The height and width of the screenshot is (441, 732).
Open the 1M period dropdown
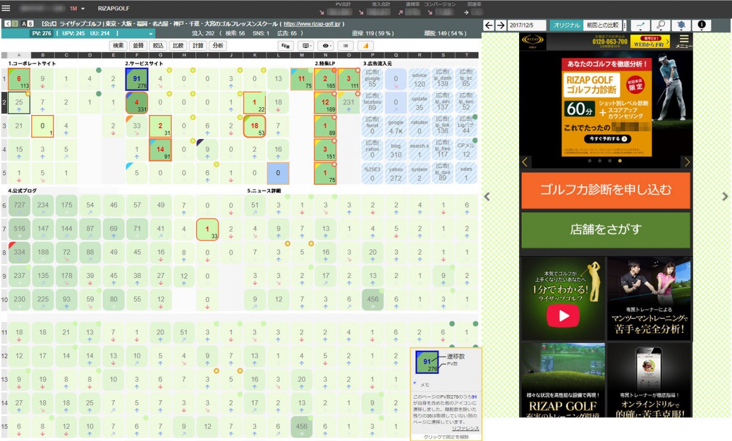point(77,9)
